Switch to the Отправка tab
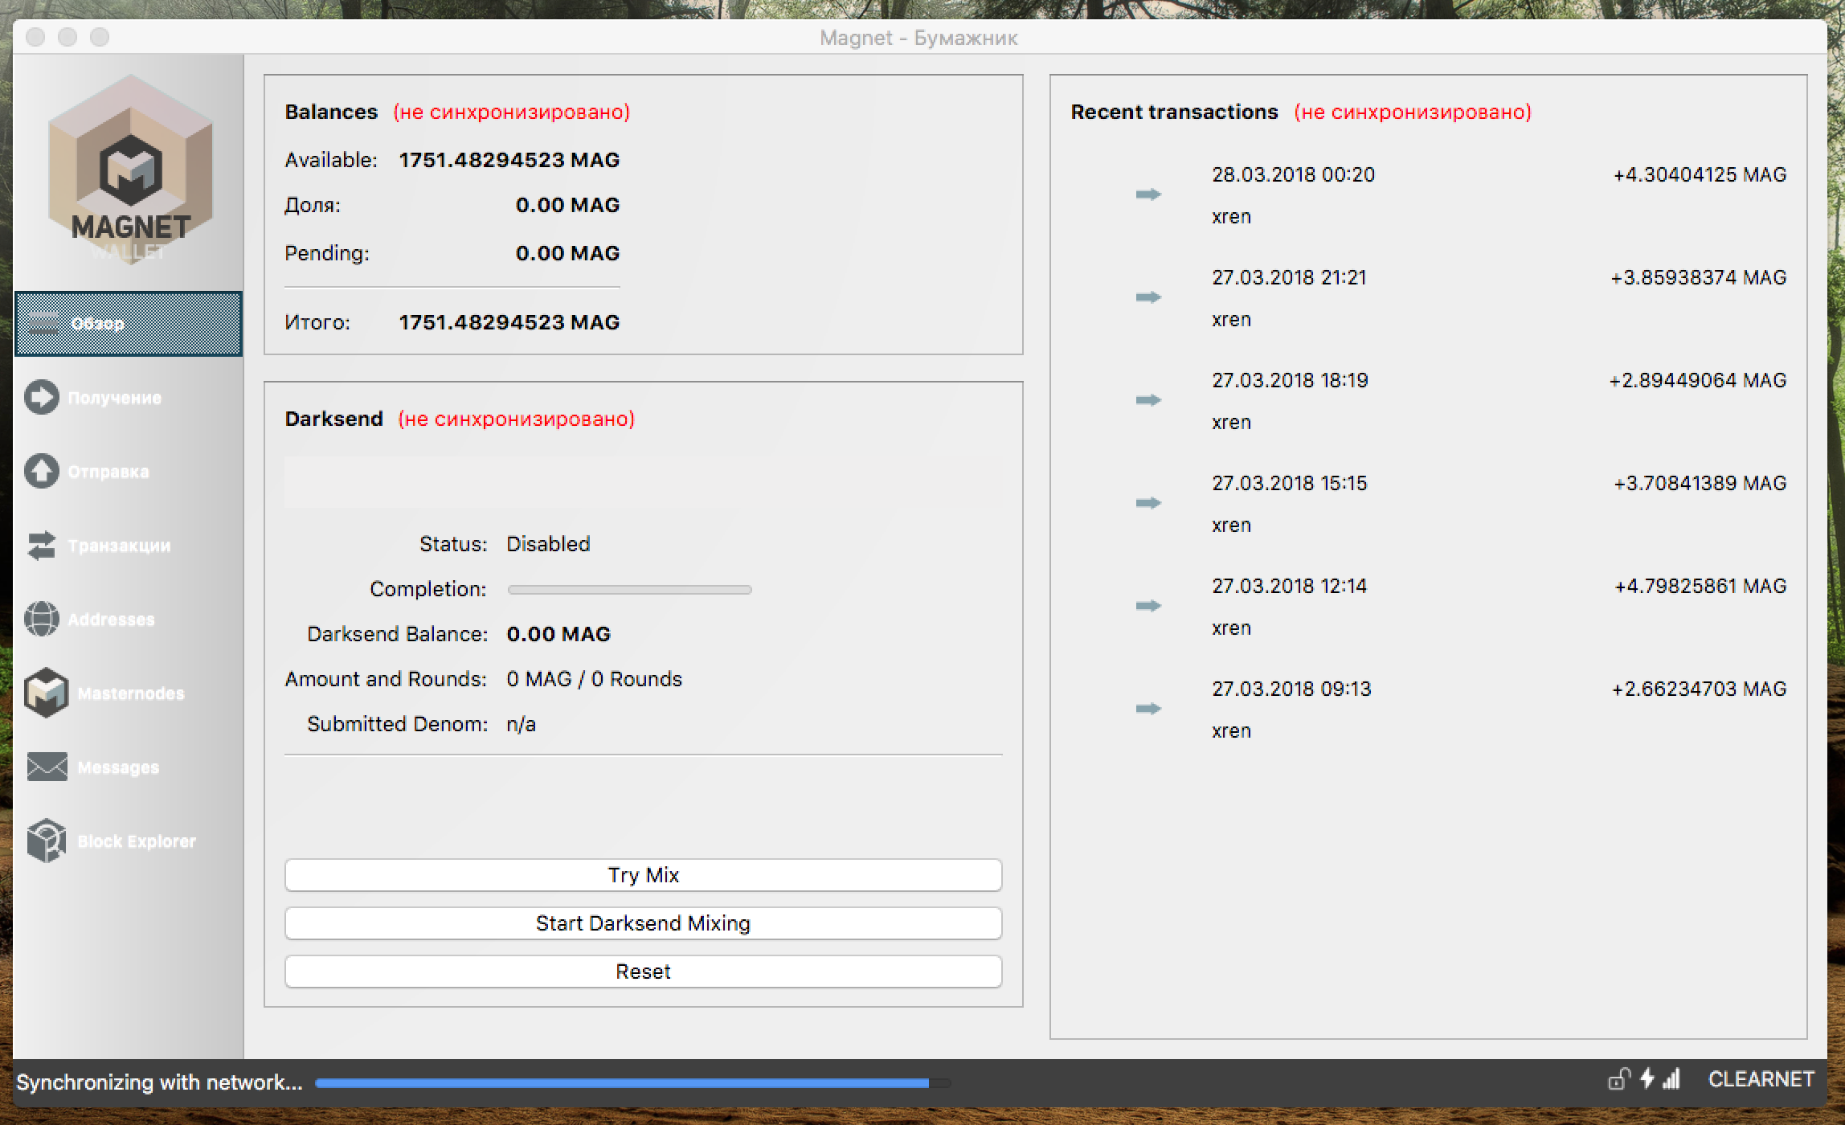This screenshot has height=1125, width=1845. (128, 472)
